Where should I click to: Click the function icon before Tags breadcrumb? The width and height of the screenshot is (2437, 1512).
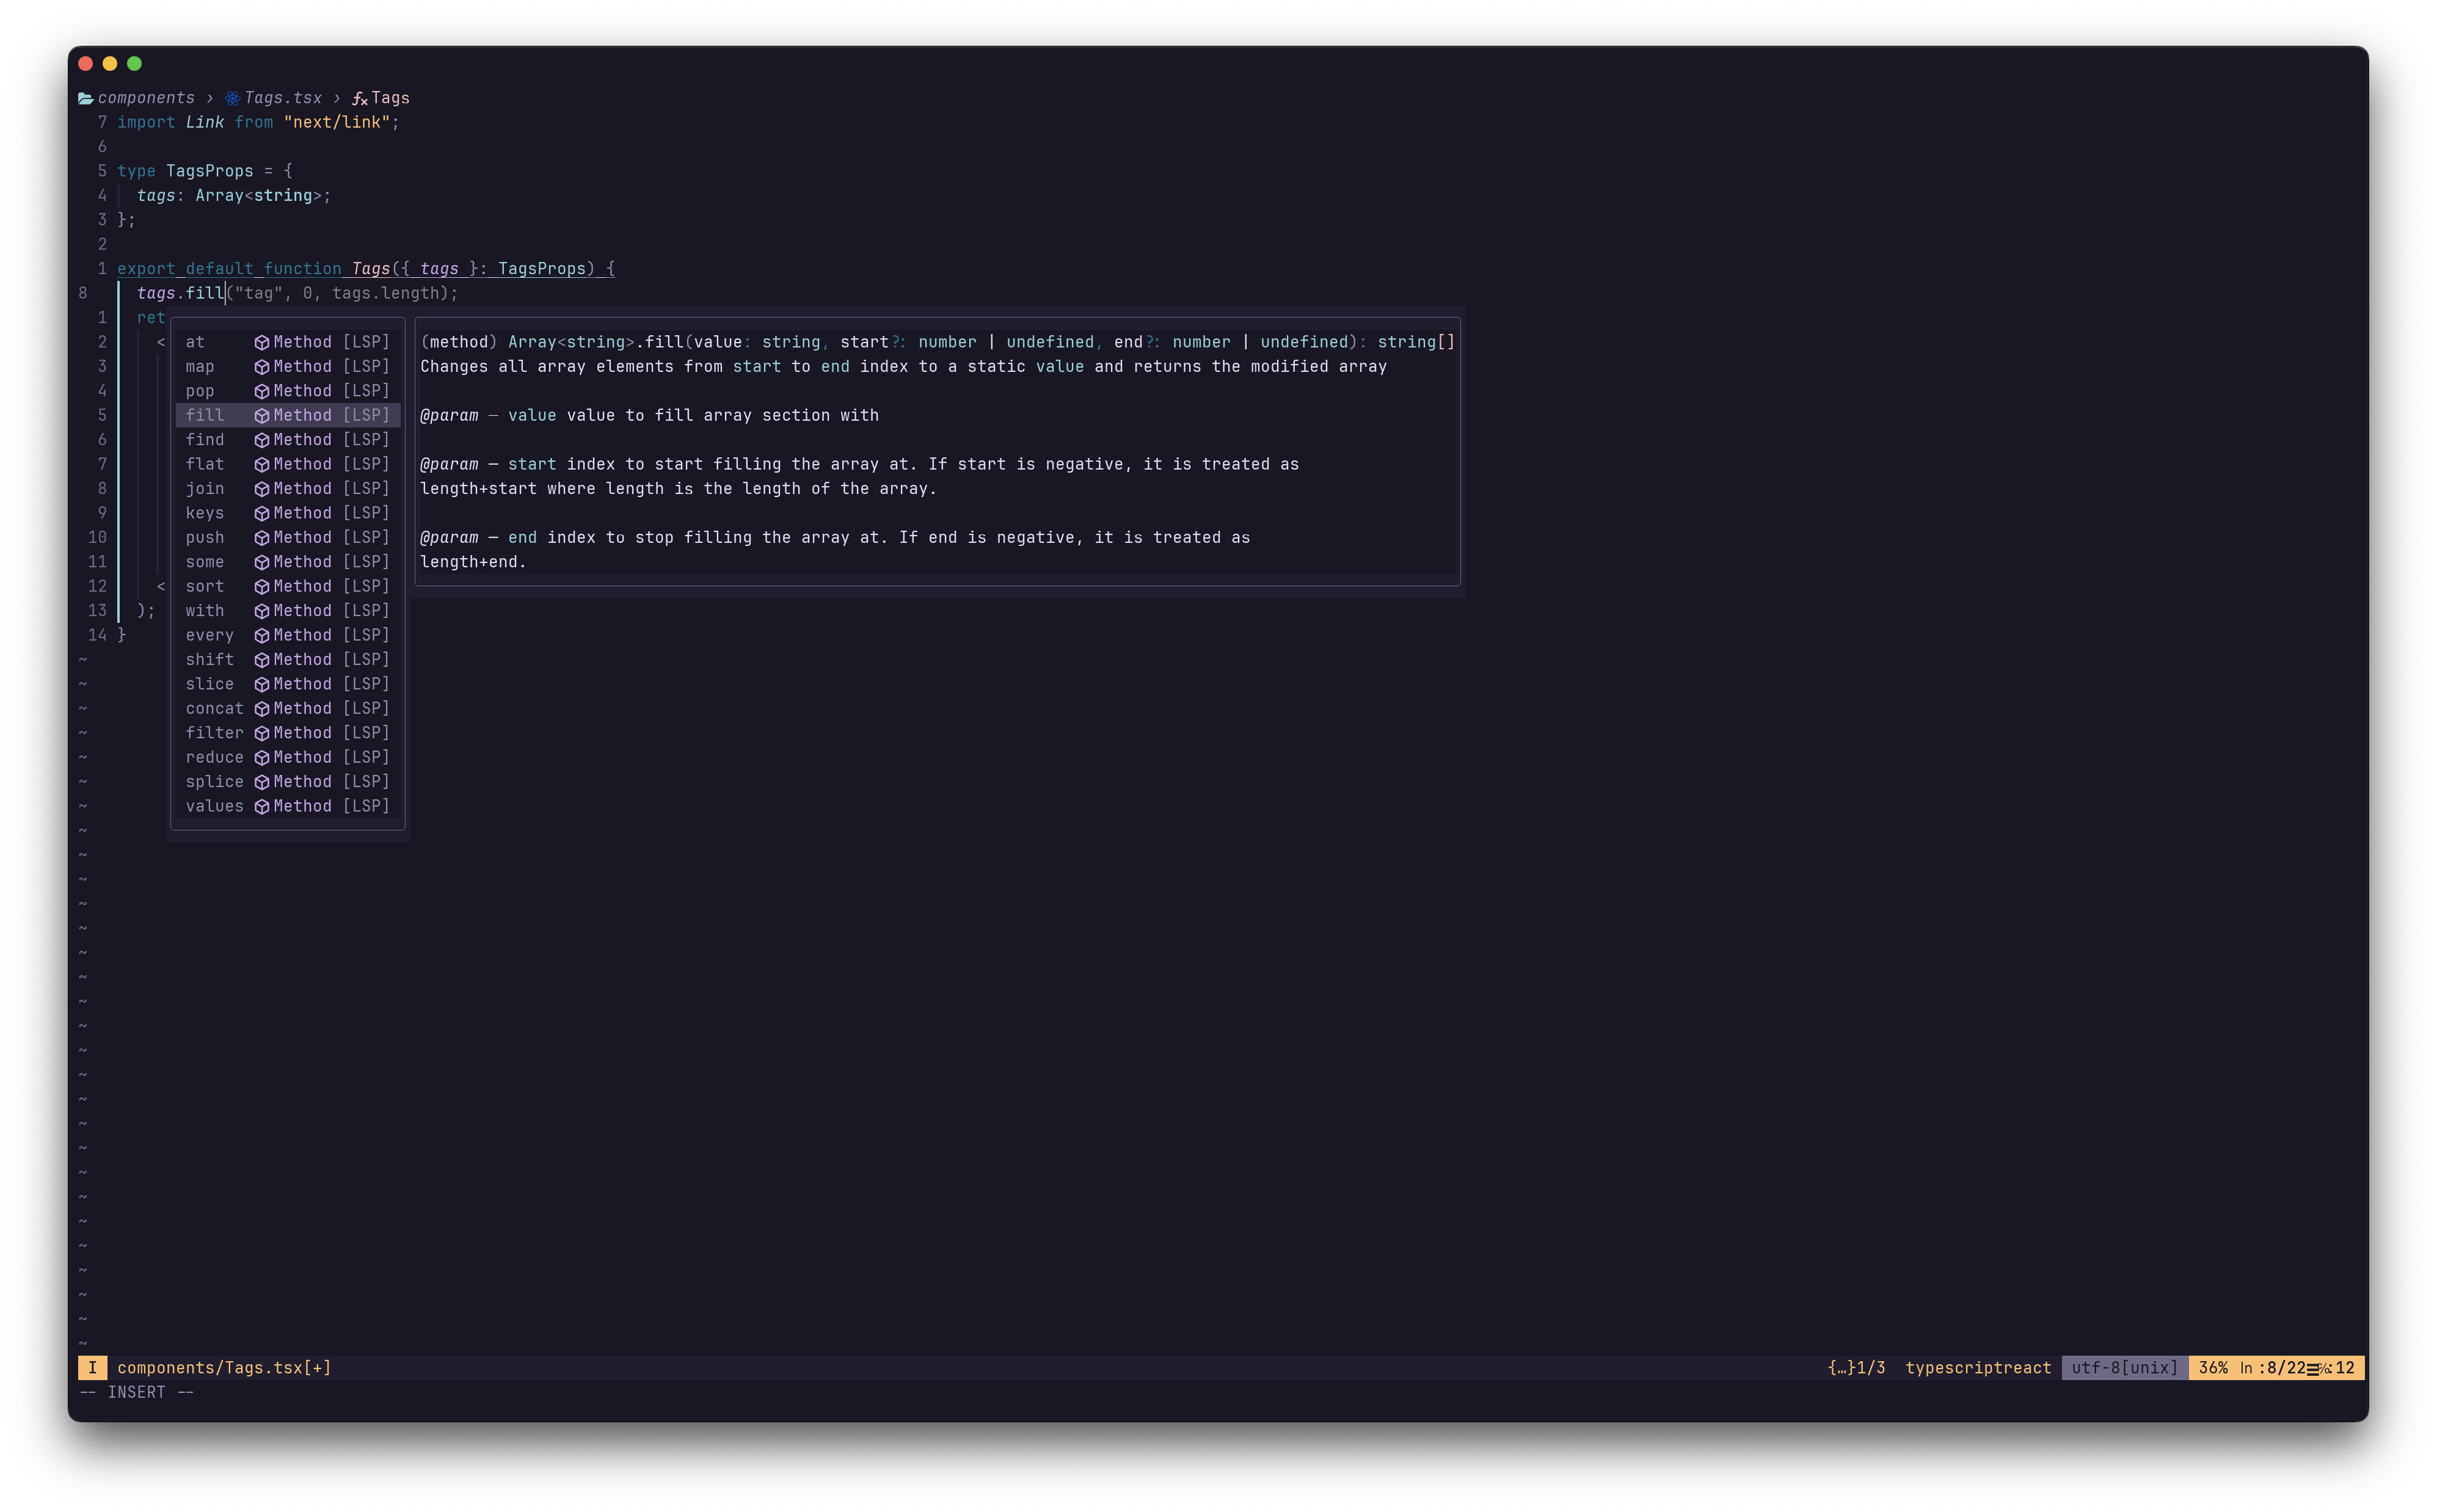[x=359, y=98]
